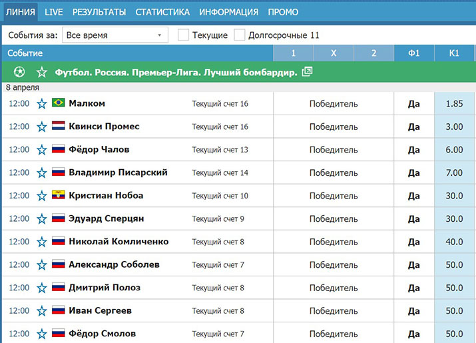Click the football icon in the league header
Screen dimensions: 476x343
point(19,72)
